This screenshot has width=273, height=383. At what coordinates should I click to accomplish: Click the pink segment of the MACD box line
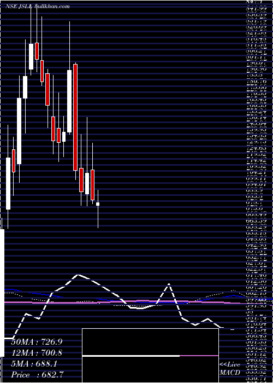[x=199, y=356]
